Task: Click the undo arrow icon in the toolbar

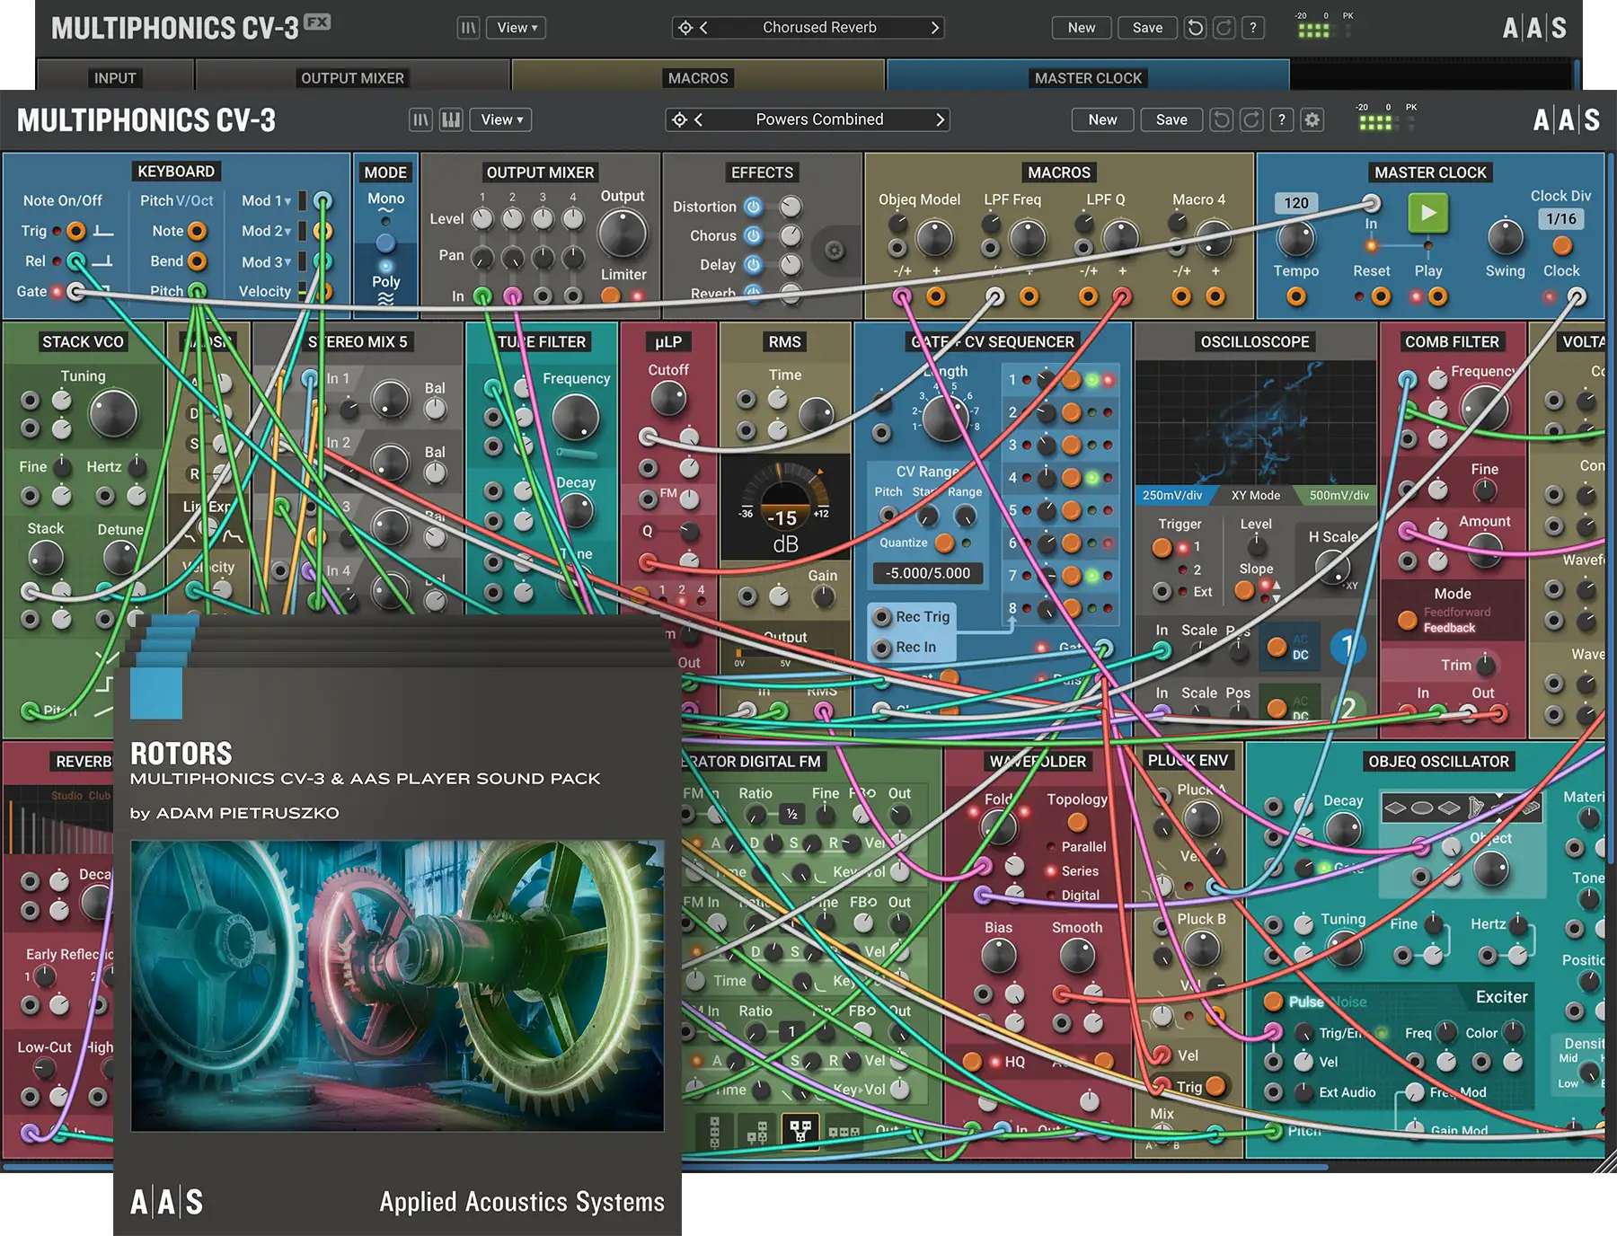Action: point(1223,119)
